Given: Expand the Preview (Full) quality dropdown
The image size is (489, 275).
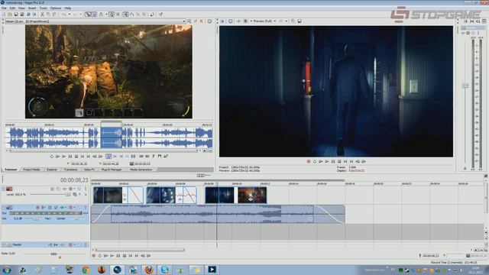Looking at the screenshot, I should [x=275, y=21].
